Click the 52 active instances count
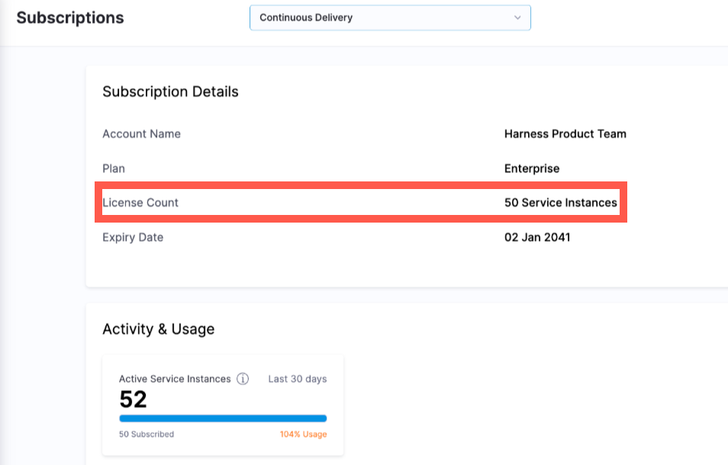728x465 pixels. click(134, 399)
